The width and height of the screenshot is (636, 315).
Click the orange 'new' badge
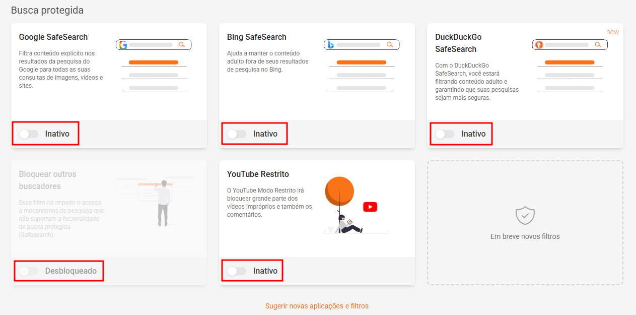612,32
